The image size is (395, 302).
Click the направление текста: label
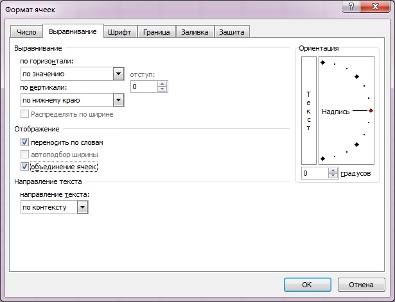(x=55, y=194)
